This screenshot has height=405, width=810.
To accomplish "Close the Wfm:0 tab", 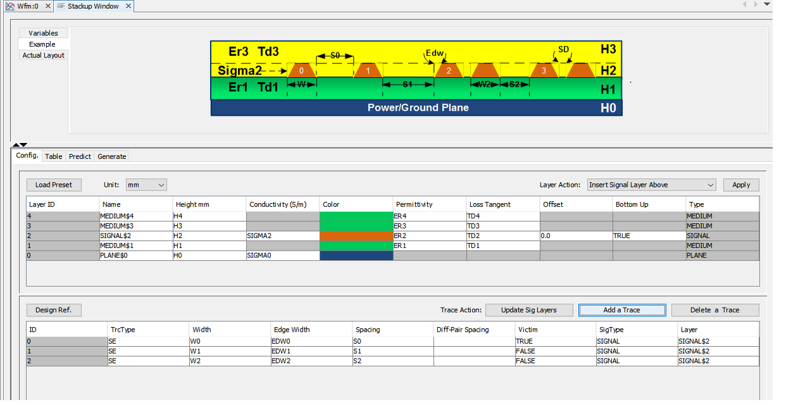I will pyautogui.click(x=48, y=6).
